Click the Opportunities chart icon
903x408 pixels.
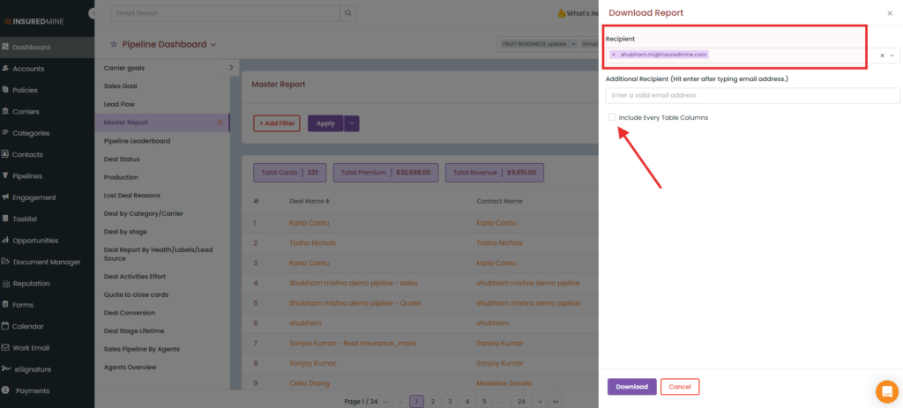(5, 241)
